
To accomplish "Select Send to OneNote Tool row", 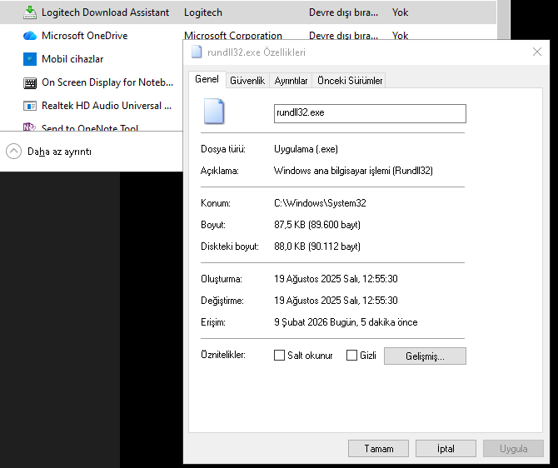I will (90, 127).
